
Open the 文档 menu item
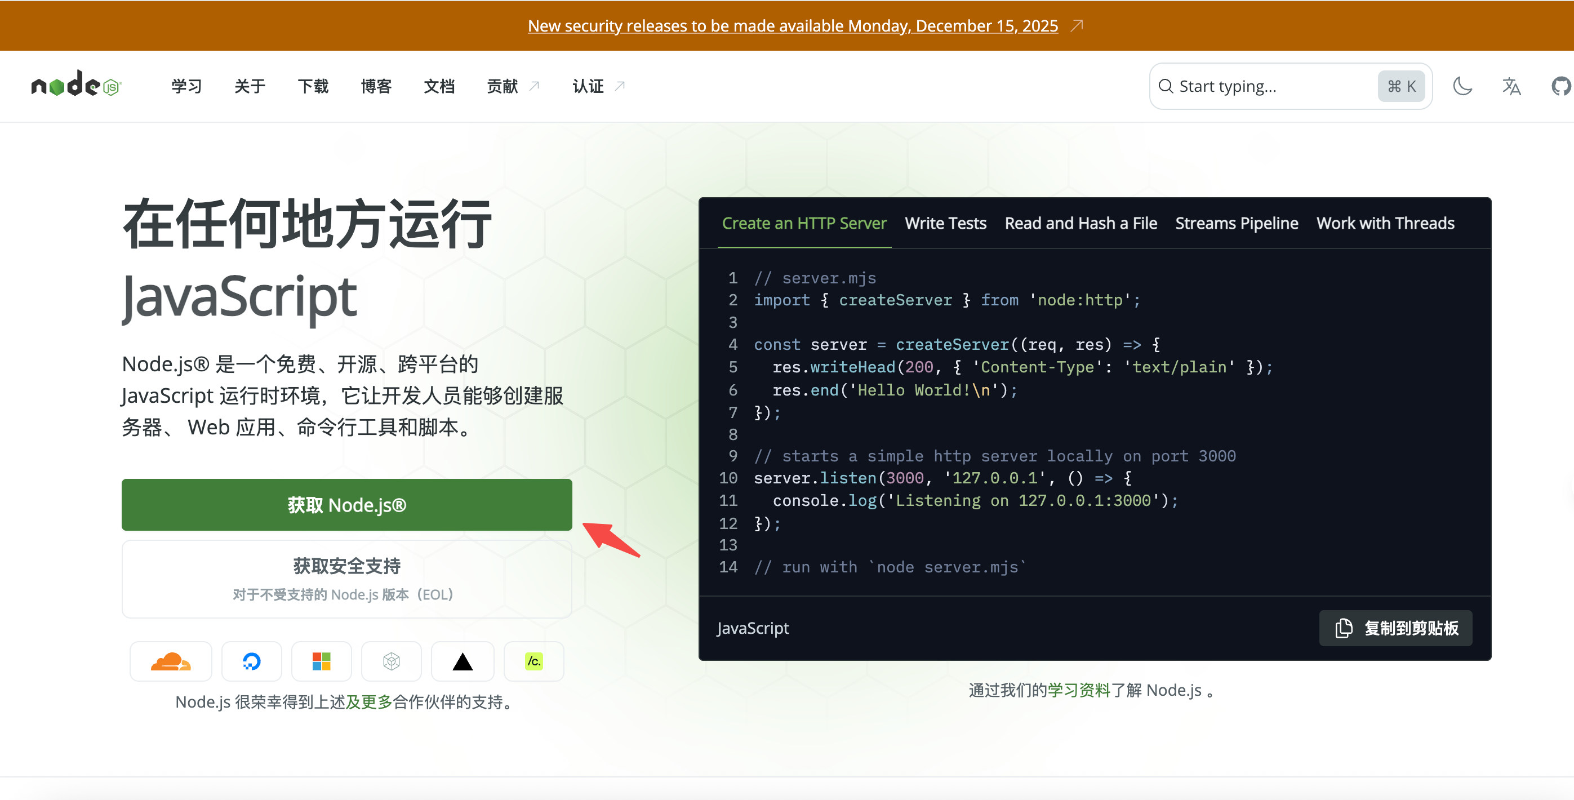point(439,86)
